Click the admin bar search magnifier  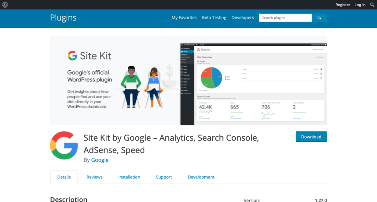372,5
